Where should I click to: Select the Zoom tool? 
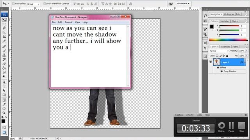(4, 113)
